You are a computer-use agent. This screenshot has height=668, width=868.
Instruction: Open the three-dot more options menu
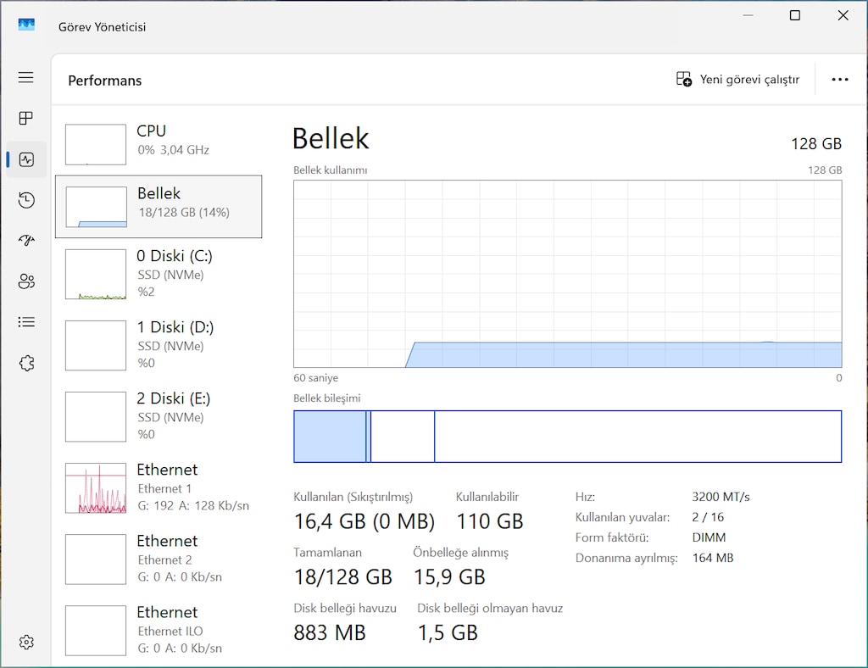(x=840, y=80)
